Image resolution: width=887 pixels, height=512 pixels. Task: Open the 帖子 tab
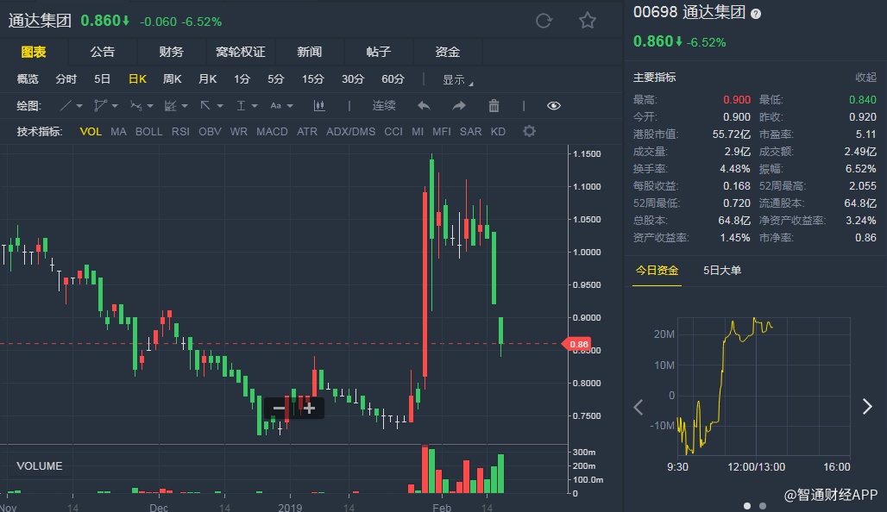pyautogui.click(x=379, y=52)
